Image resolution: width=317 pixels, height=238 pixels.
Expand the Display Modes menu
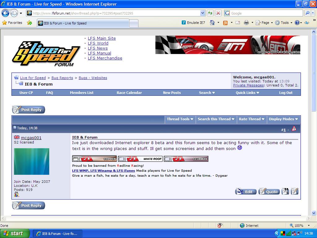coord(283,119)
